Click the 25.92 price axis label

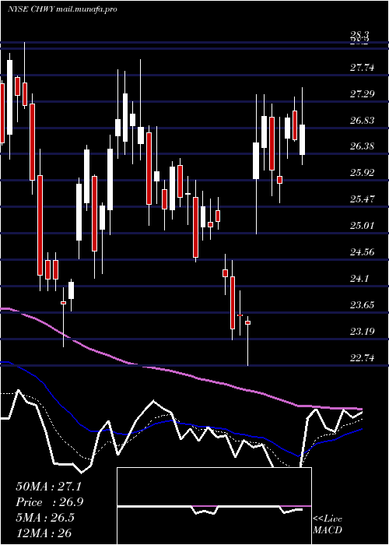pos(363,172)
